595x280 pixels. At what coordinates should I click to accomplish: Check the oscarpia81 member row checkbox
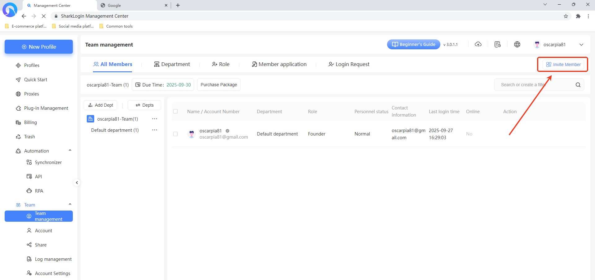click(x=175, y=134)
